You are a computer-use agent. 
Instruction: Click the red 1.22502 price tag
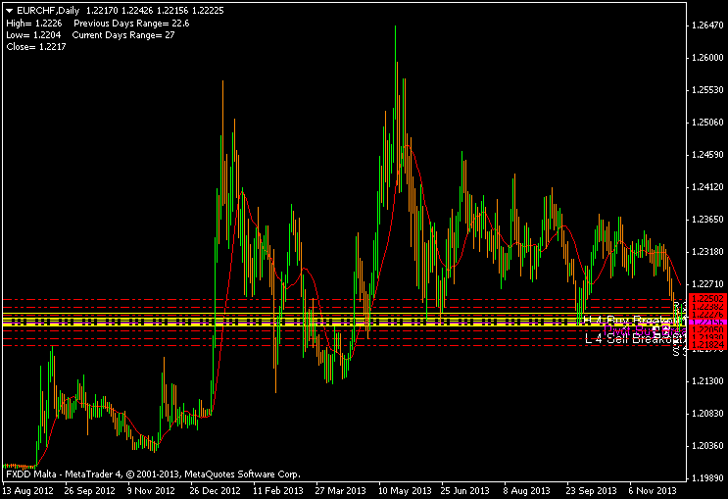coord(707,297)
